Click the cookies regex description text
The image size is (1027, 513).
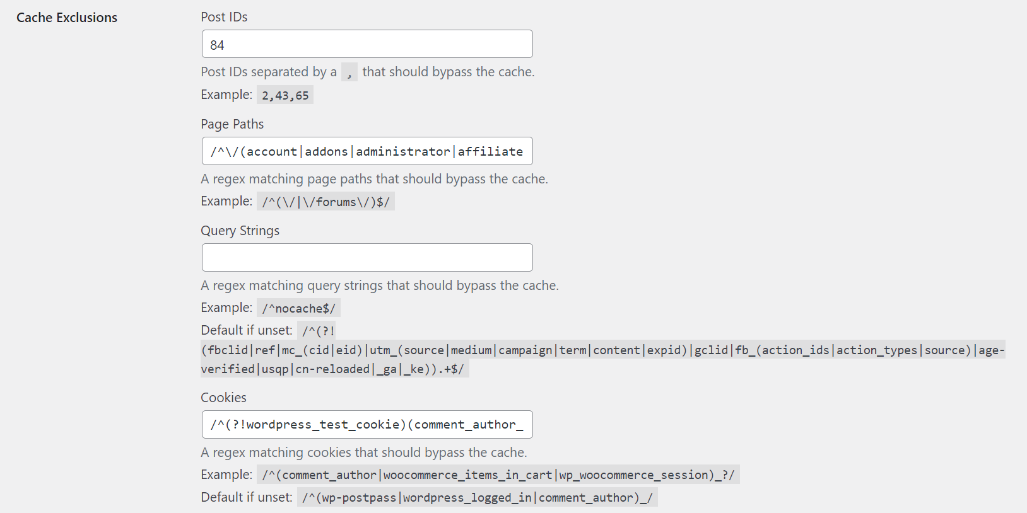click(363, 452)
